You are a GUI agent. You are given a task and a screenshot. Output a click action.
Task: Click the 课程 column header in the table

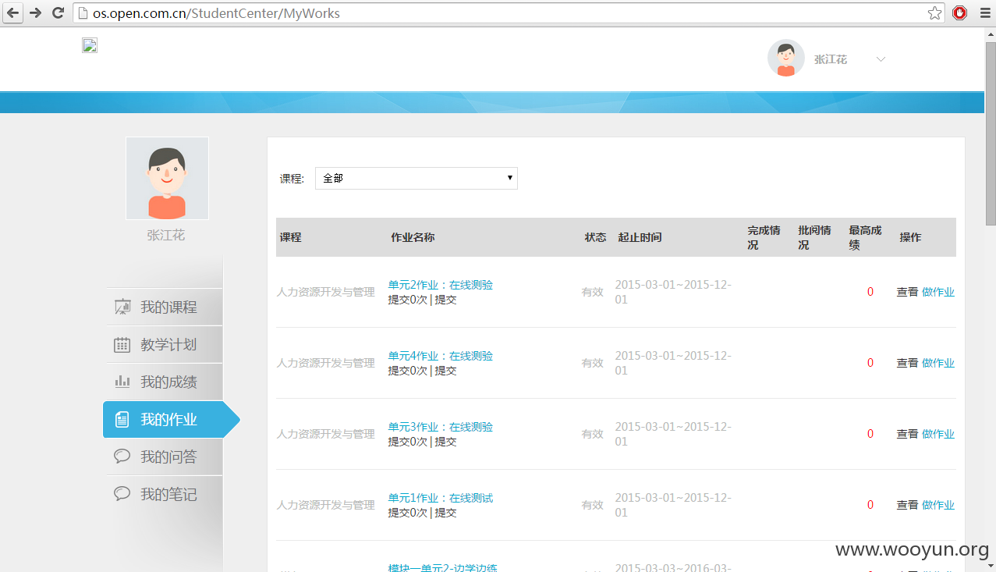290,237
